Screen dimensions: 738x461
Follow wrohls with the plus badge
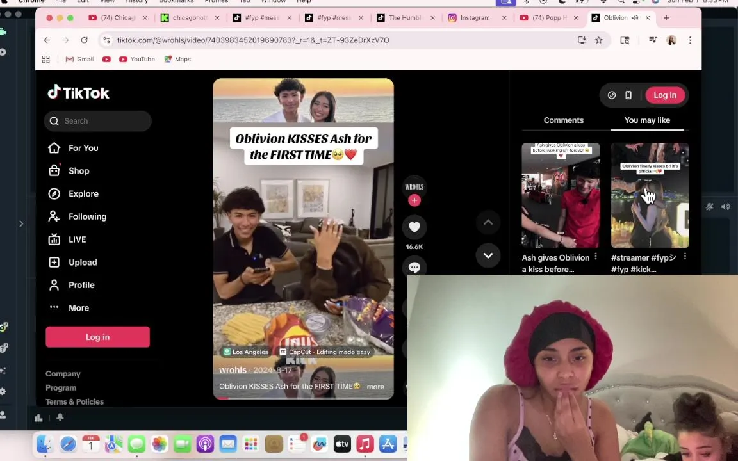pos(414,200)
